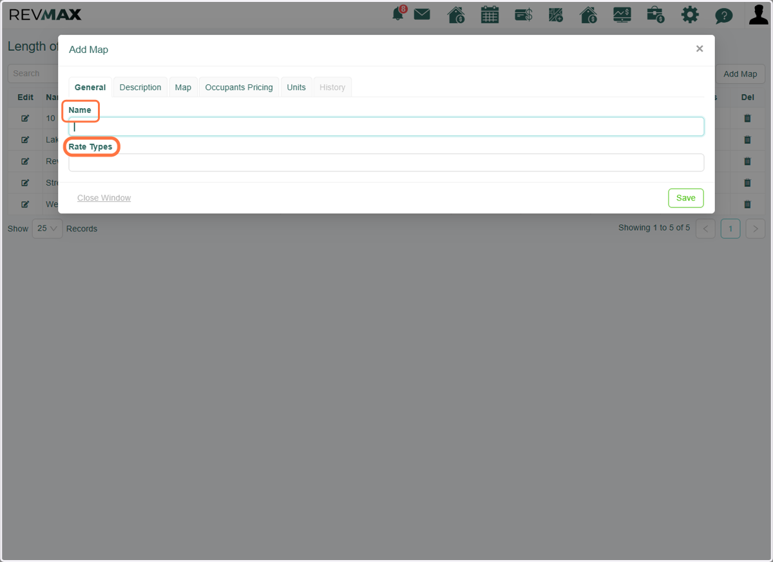Open the calendar grid icon
The width and height of the screenshot is (773, 562).
(490, 14)
